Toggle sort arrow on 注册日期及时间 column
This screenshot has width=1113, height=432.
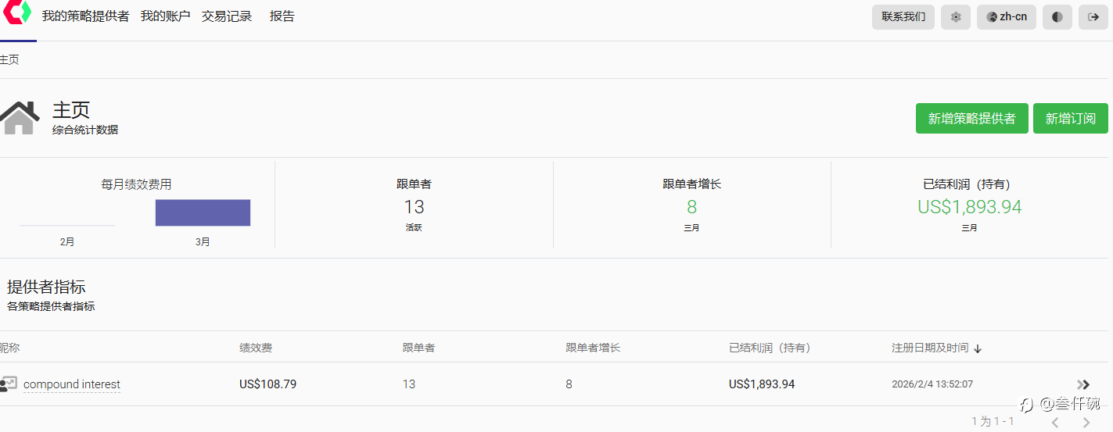(x=978, y=348)
